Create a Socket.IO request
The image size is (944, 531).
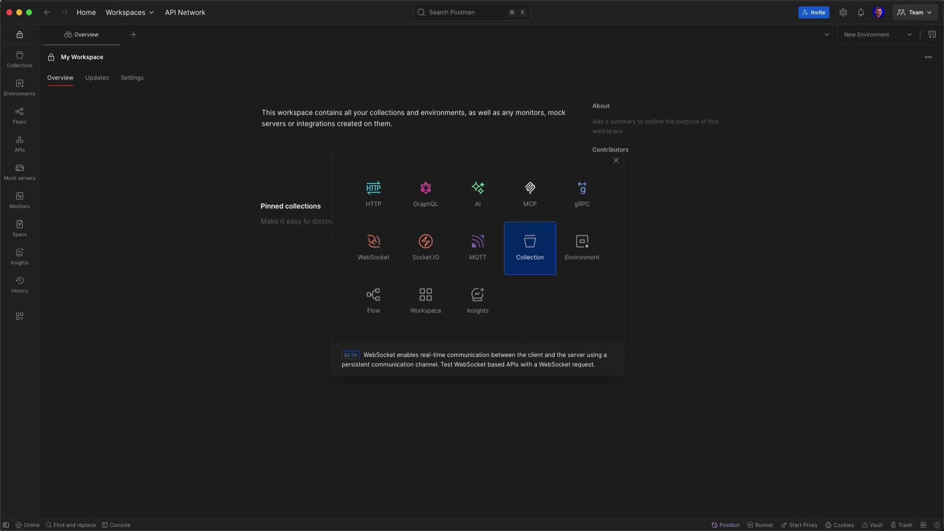pyautogui.click(x=425, y=248)
